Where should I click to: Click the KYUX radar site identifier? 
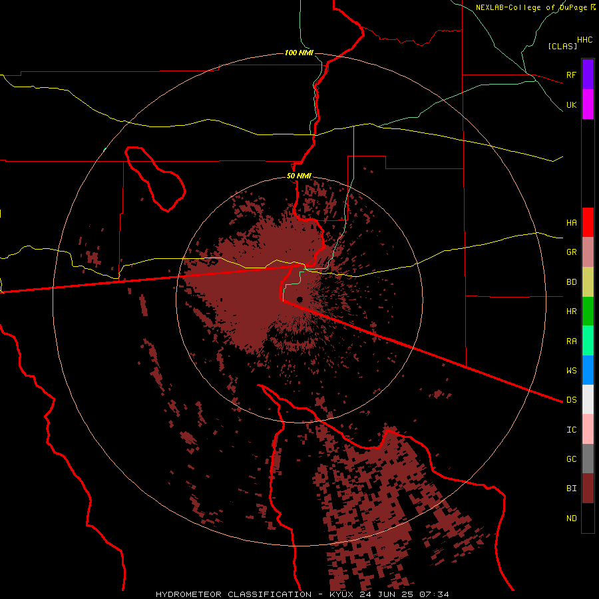(342, 594)
